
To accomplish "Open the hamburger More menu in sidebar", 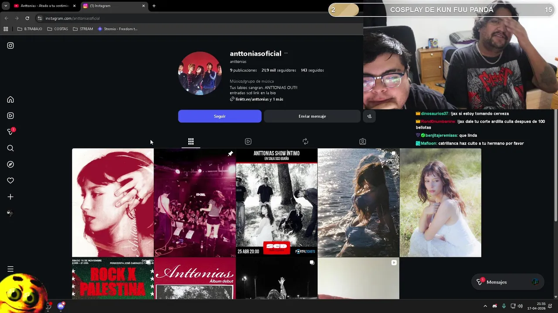I will pyautogui.click(x=10, y=269).
